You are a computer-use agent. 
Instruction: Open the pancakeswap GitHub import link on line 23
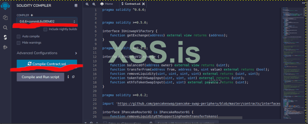(199, 104)
